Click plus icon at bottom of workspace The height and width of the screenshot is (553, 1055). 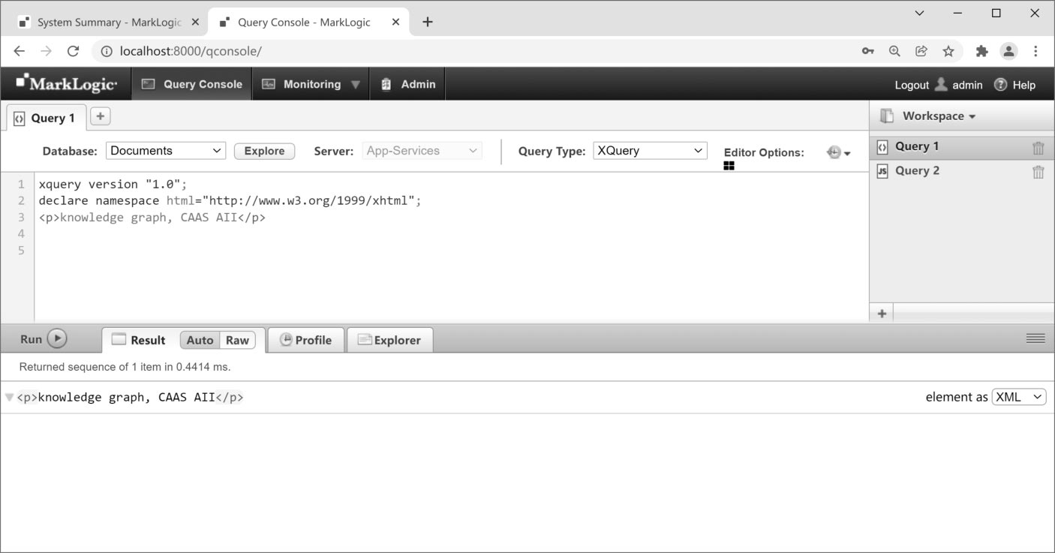click(x=882, y=314)
